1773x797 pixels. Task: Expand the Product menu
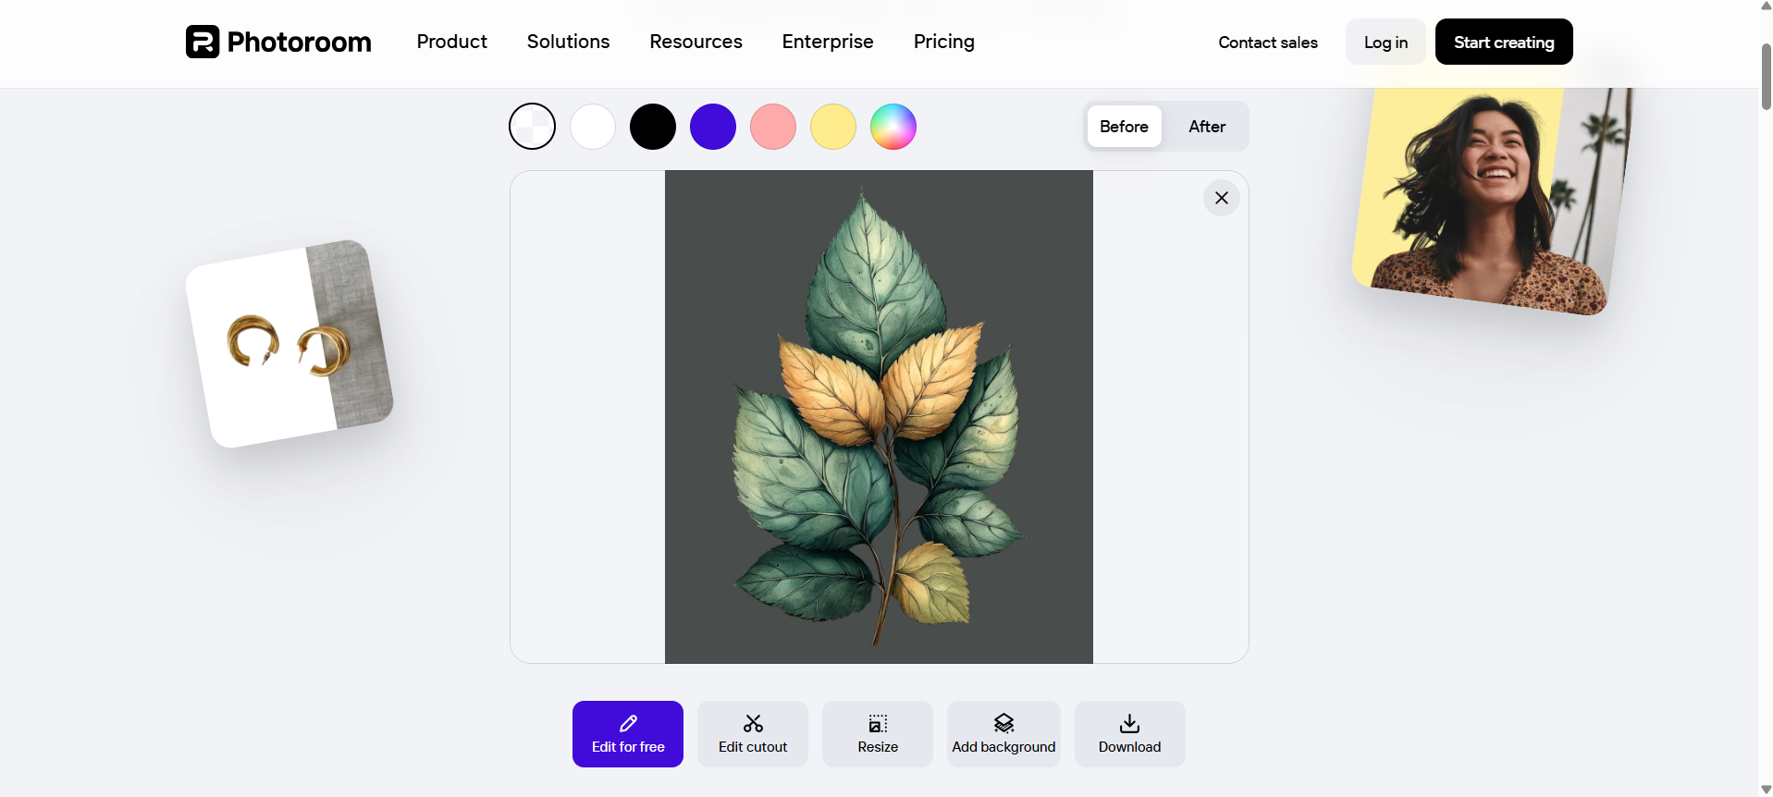451,42
